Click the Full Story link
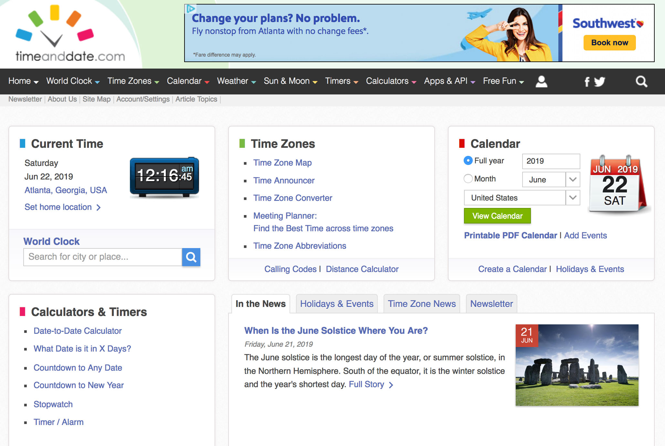 coord(366,384)
